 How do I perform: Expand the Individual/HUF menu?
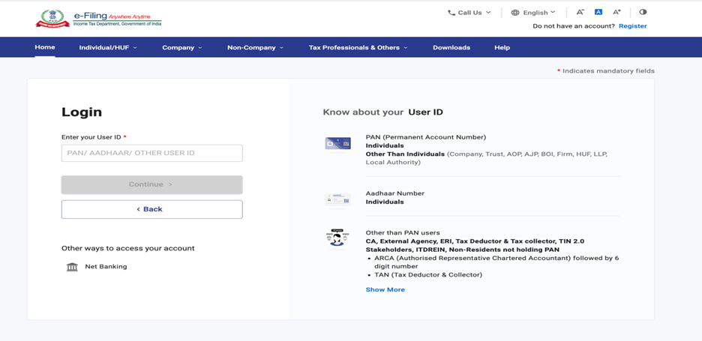click(108, 47)
